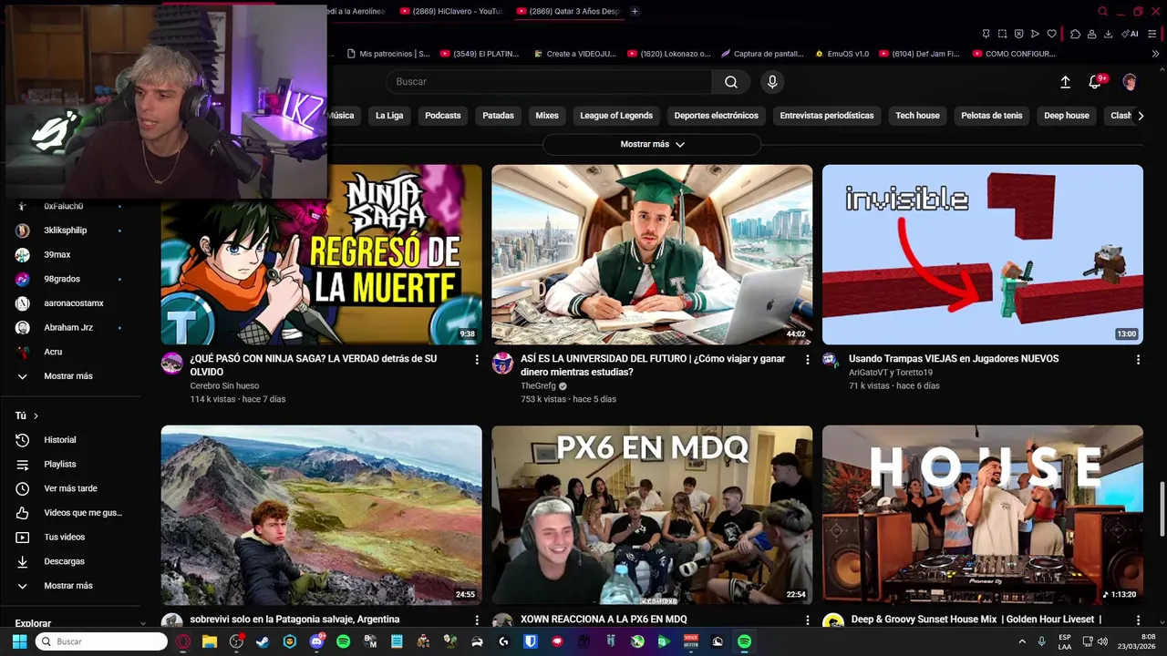Image resolution: width=1167 pixels, height=656 pixels.
Task: Open Ver más tarde in sidebar
Action: pyautogui.click(x=71, y=488)
